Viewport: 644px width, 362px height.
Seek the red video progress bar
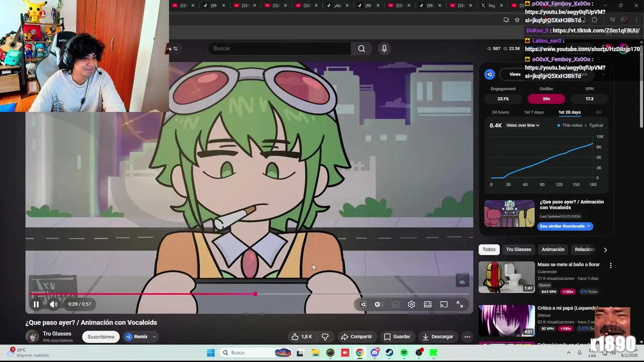tap(249, 294)
